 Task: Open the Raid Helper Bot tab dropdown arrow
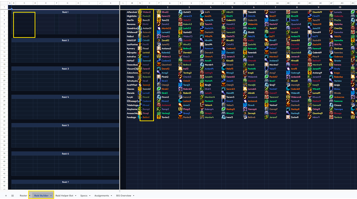(76, 196)
